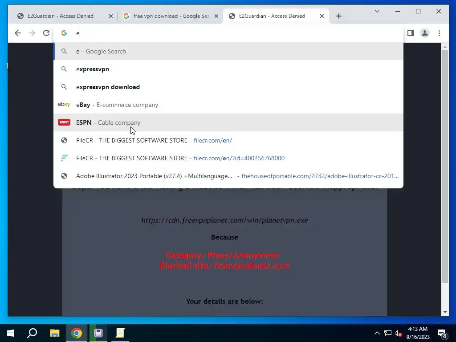456x342 pixels.
Task: Choose the expressvpn suggestion
Action: (x=228, y=69)
